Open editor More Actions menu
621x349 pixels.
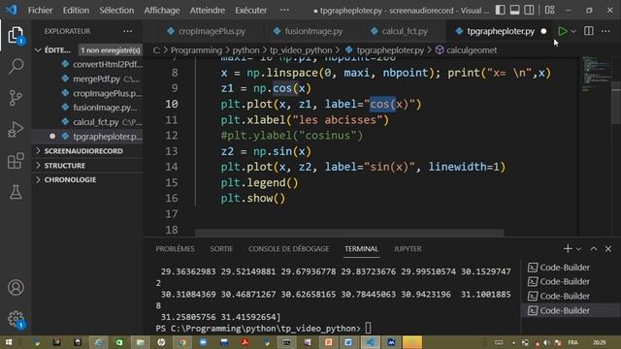[605, 31]
